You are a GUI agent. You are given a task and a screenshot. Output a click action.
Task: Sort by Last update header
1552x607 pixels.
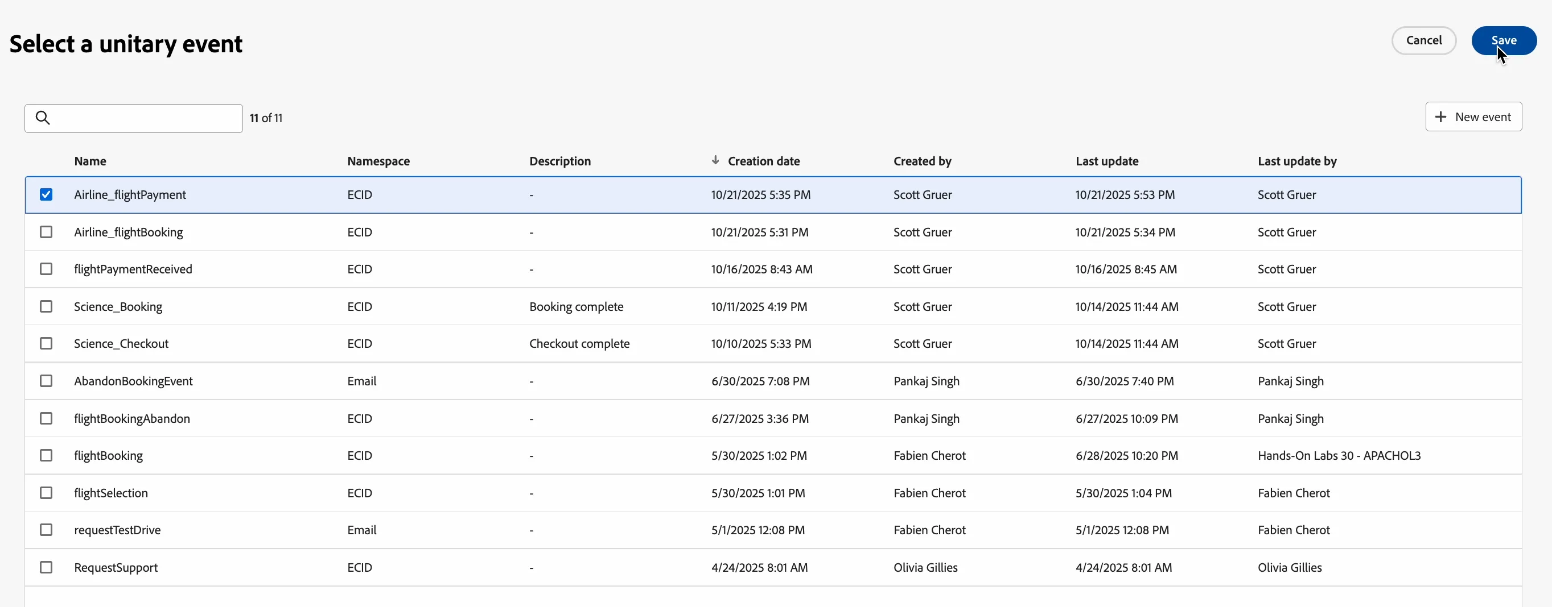[1107, 161]
